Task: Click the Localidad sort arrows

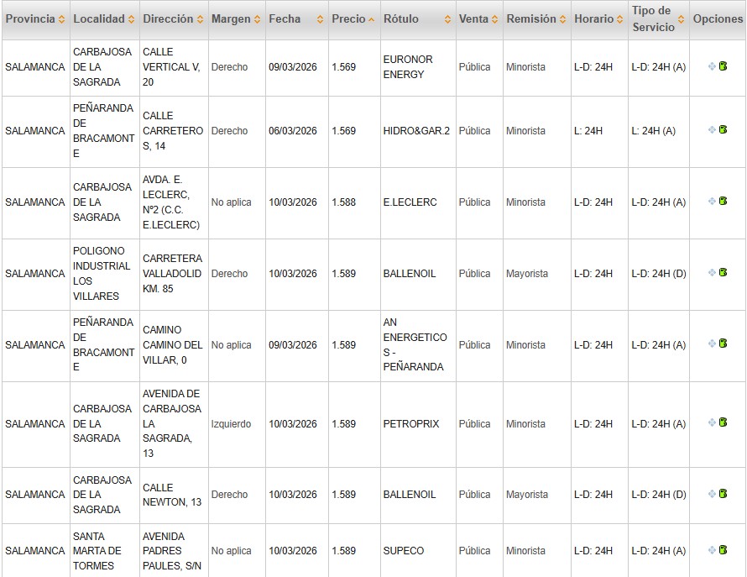Action: 131,19
